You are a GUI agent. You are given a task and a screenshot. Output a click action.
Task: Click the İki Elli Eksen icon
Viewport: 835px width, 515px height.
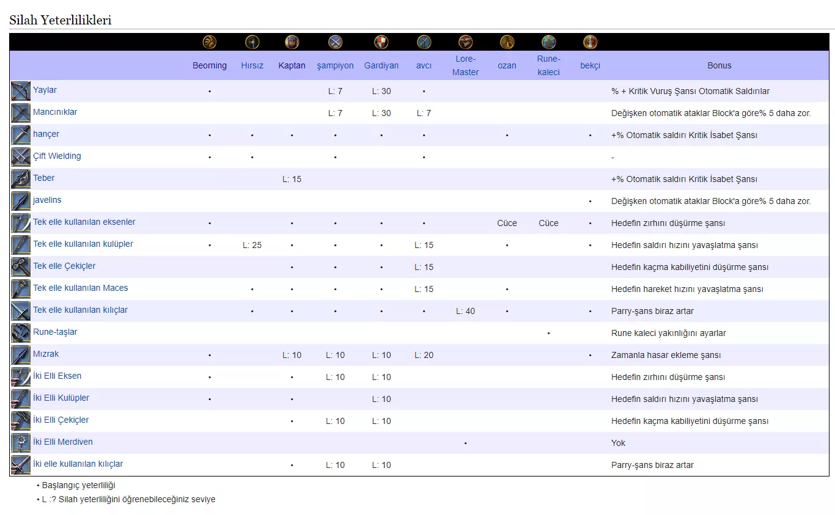[x=21, y=377]
